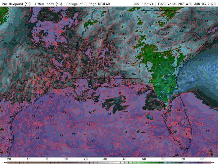Click the '60' color bar label
The width and height of the screenshot is (218, 164).
(163, 159)
